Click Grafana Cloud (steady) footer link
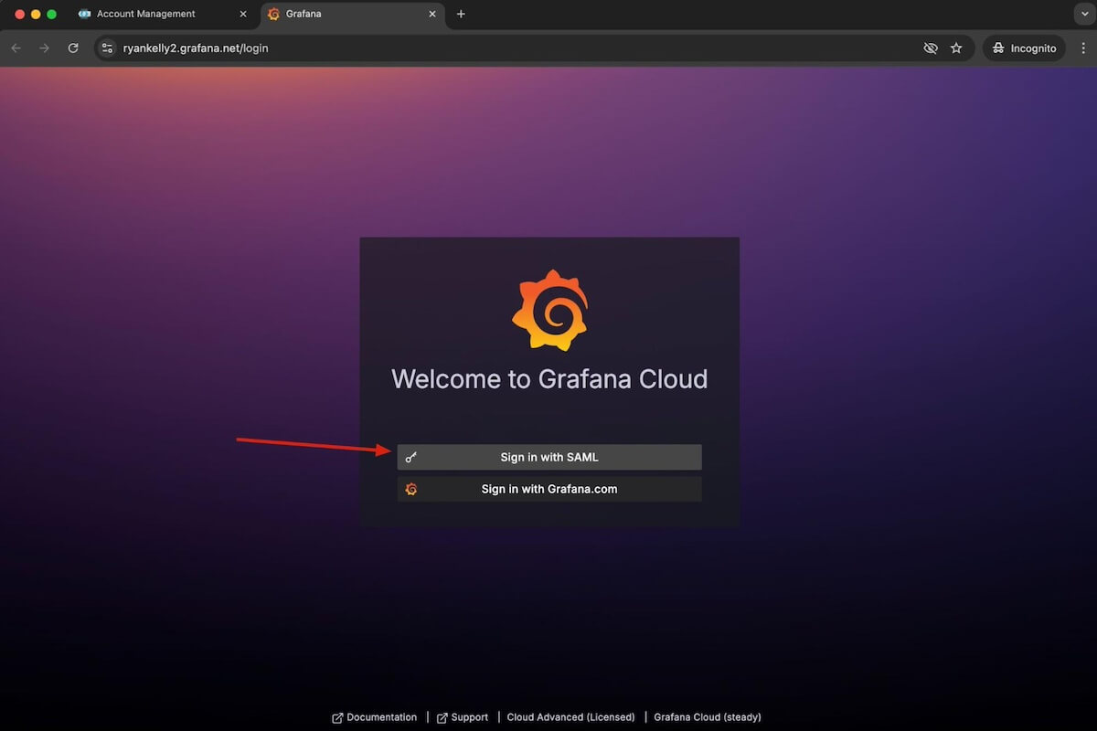 tap(708, 717)
